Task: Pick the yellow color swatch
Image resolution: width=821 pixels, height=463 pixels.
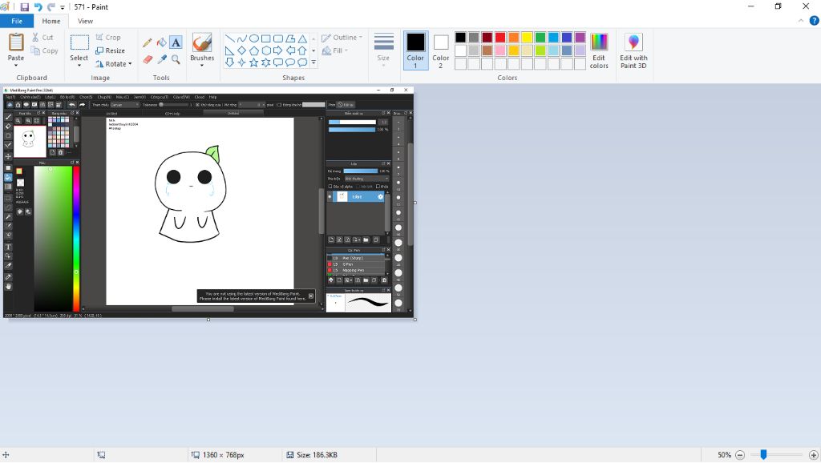Action: pyautogui.click(x=527, y=37)
